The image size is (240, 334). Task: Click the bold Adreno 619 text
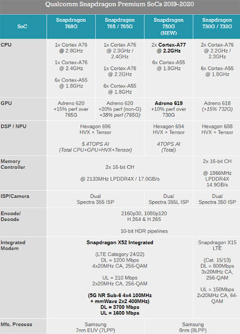tap(168, 103)
